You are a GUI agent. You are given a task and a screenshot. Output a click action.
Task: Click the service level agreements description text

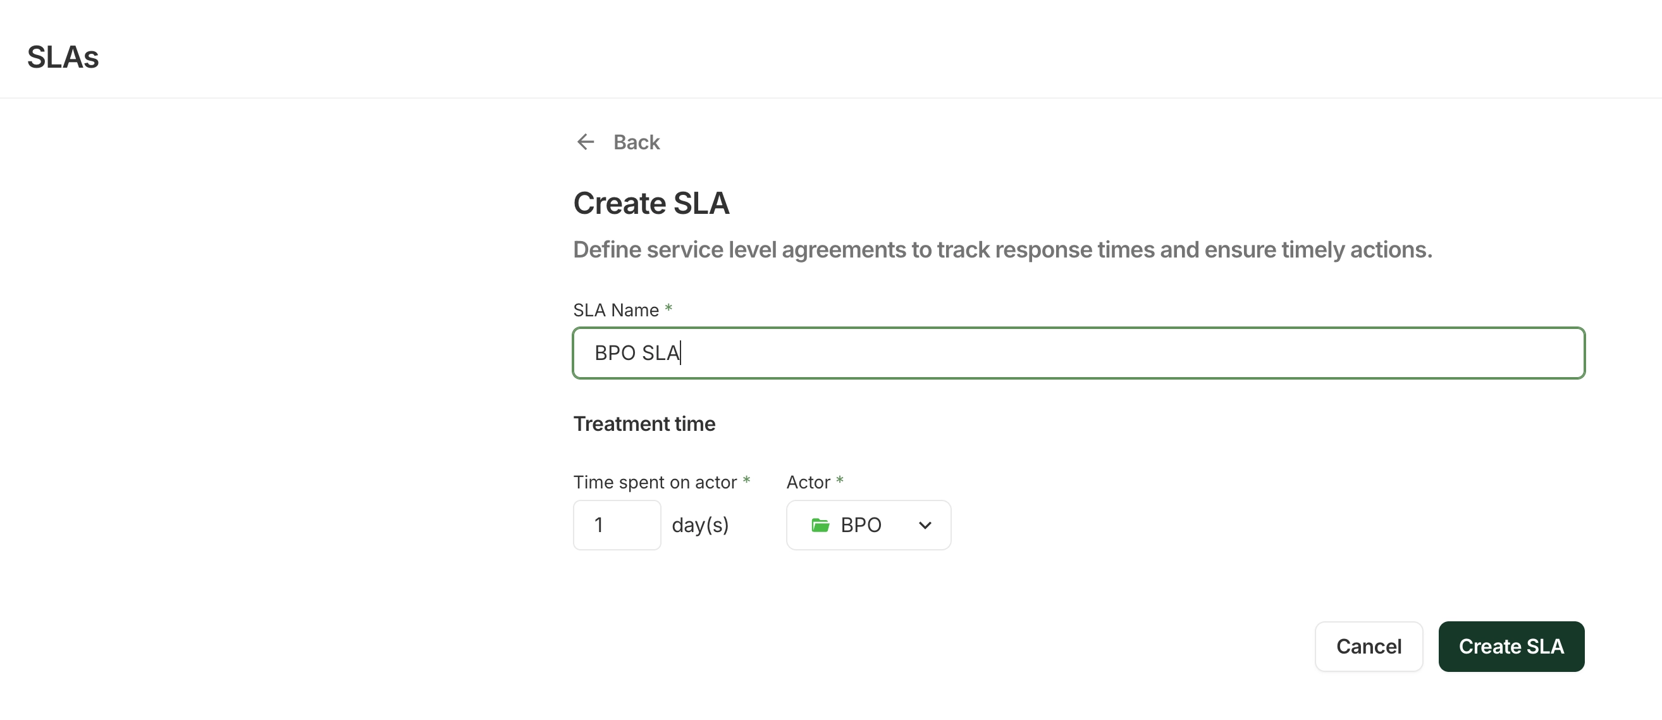[1002, 250]
